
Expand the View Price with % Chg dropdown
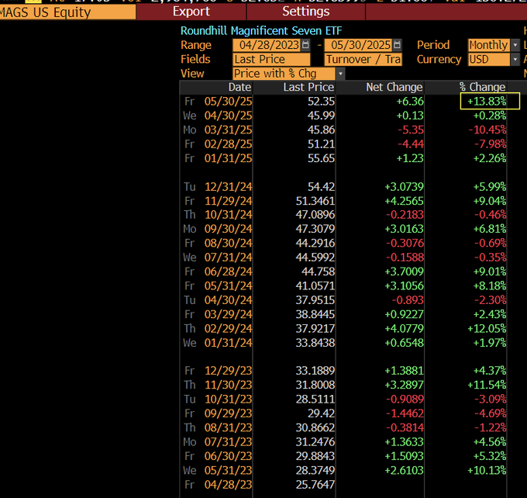(340, 74)
